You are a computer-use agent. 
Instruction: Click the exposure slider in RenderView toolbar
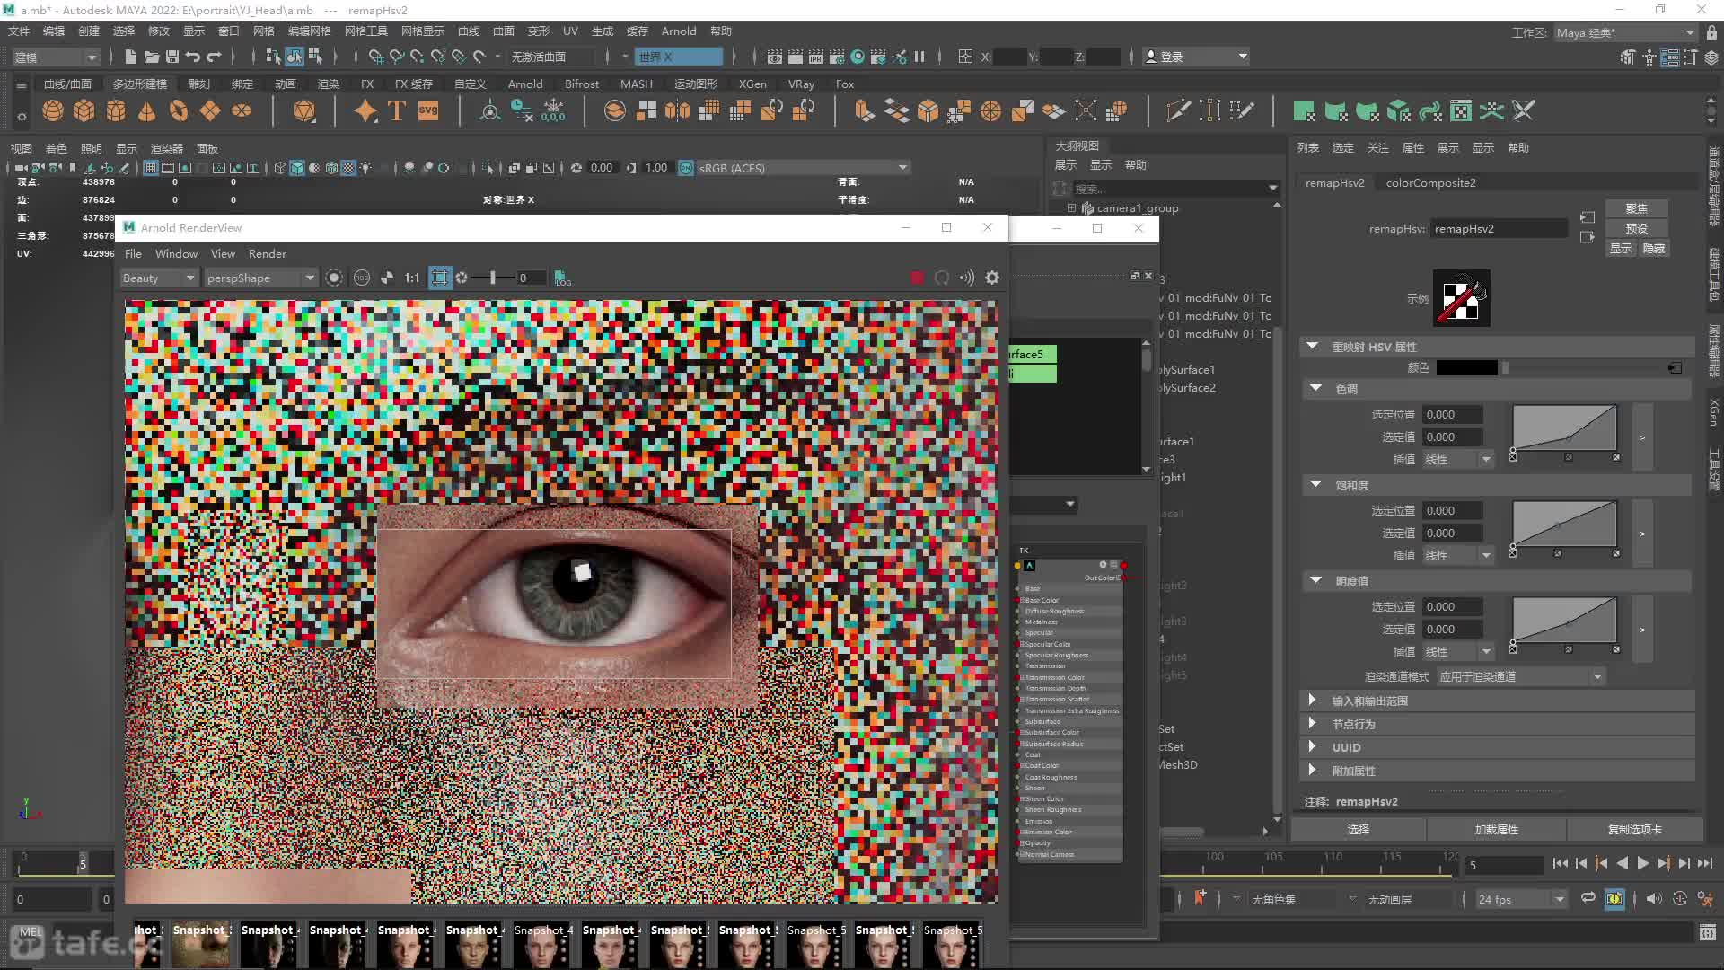click(x=493, y=278)
